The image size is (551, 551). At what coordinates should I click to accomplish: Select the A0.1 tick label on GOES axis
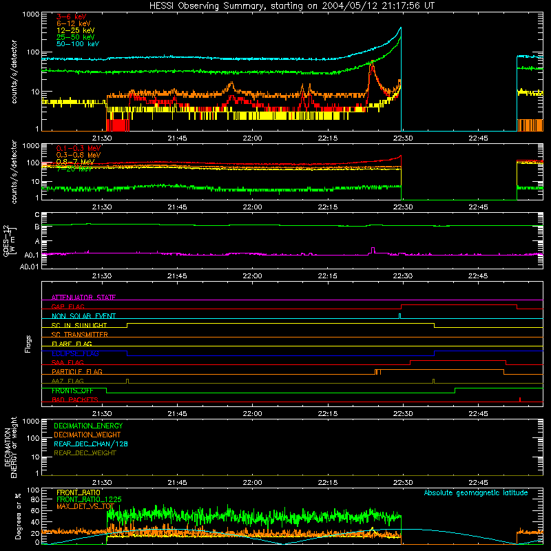[32, 256]
